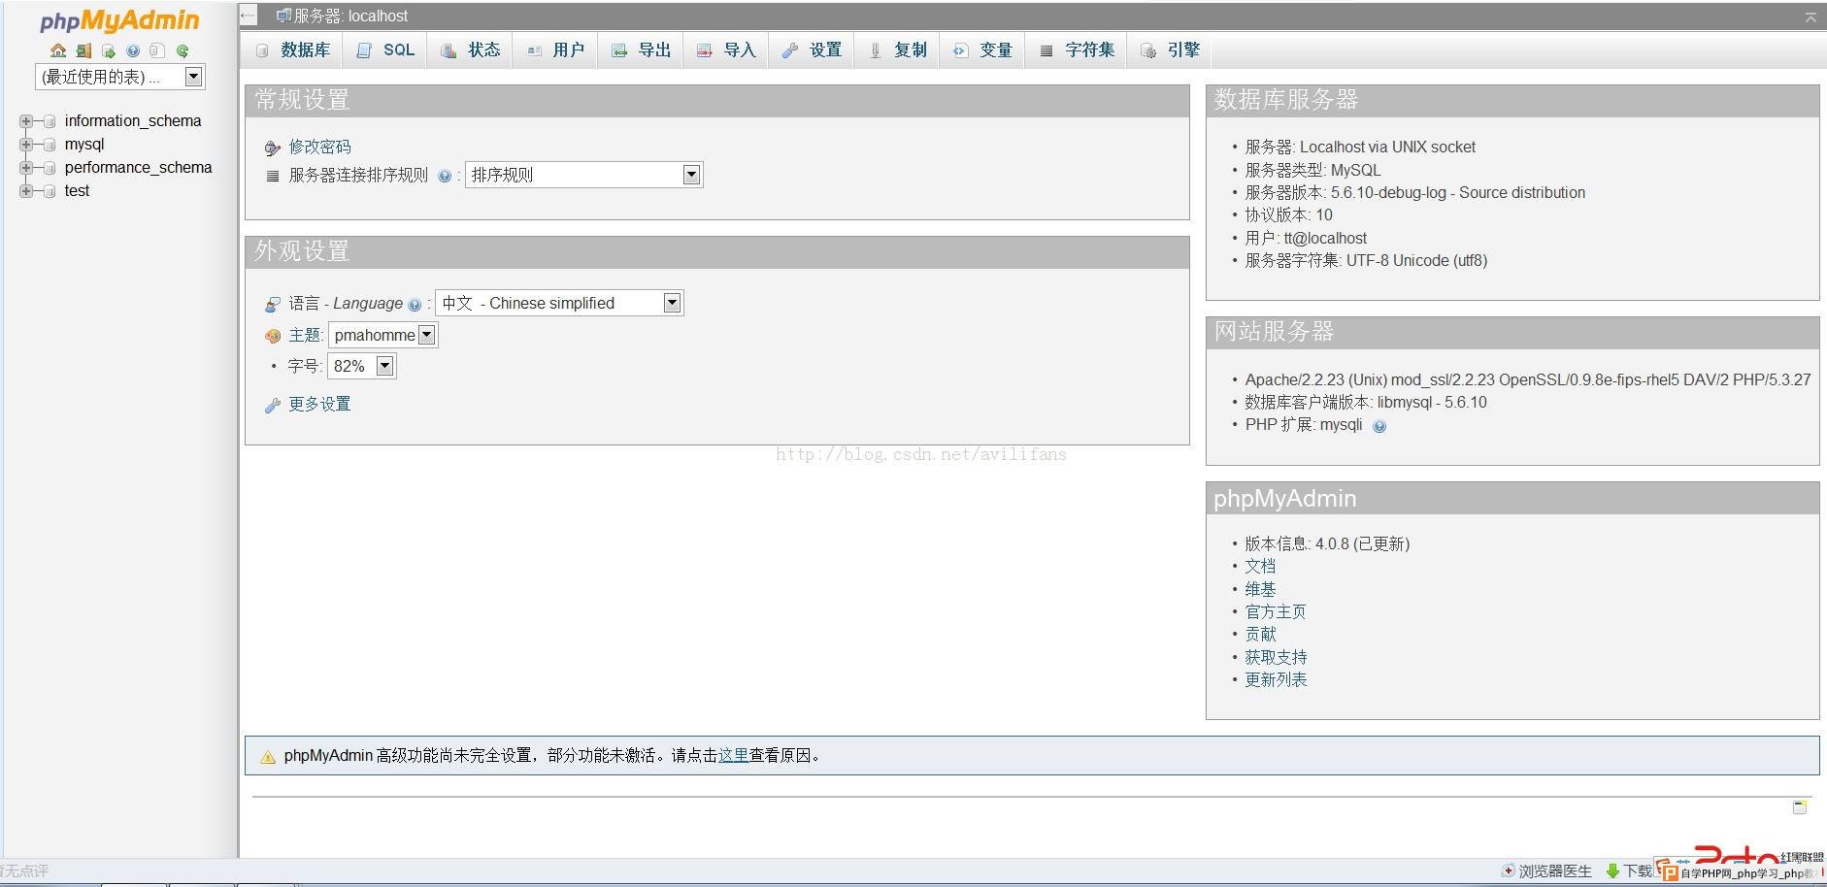The width and height of the screenshot is (1827, 887).
Task: Click the 这里 link in warning message
Action: tap(733, 755)
